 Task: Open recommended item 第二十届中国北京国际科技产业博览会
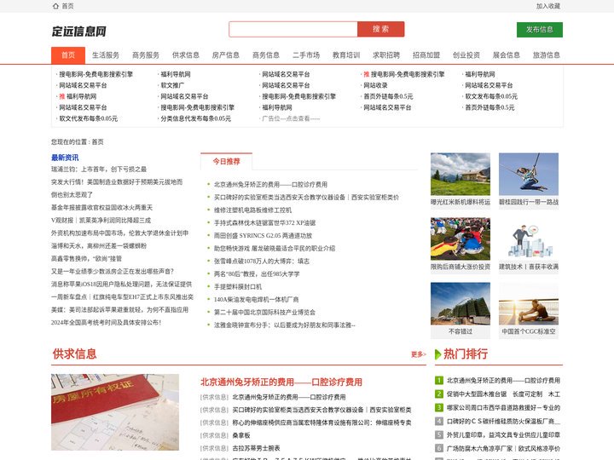264,313
